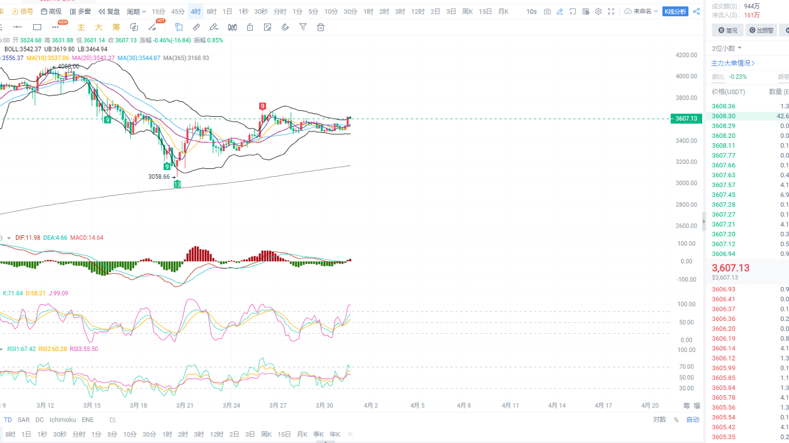
Task: Select the freehand brush tool
Action: click(x=214, y=27)
